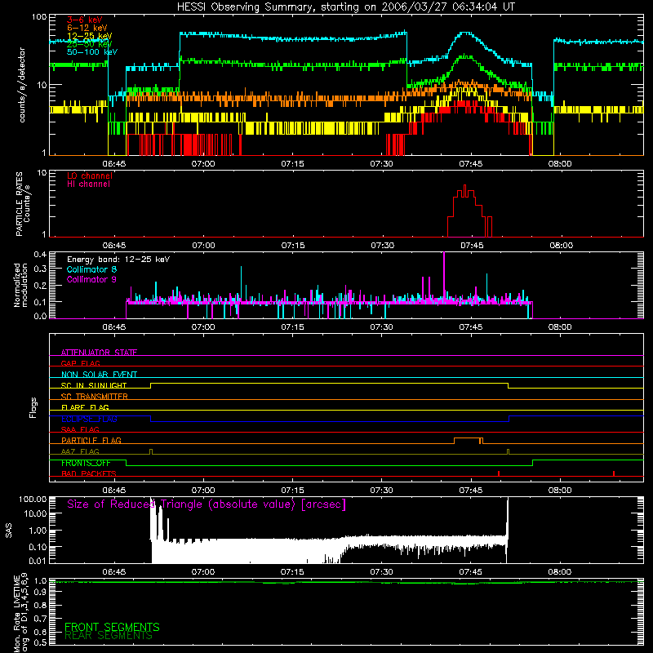Image resolution: width=653 pixels, height=653 pixels.
Task: Select the PARTICLE_FLAG label
Action: click(91, 440)
